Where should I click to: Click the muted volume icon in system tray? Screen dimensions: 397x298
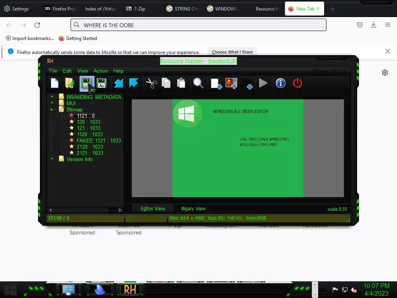(x=354, y=289)
